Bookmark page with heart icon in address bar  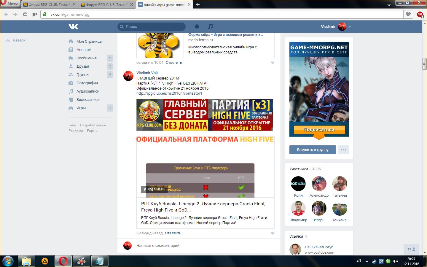pyautogui.click(x=408, y=14)
